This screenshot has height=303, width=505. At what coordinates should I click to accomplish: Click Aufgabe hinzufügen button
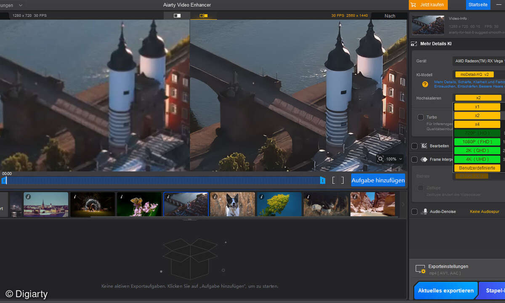click(x=378, y=181)
